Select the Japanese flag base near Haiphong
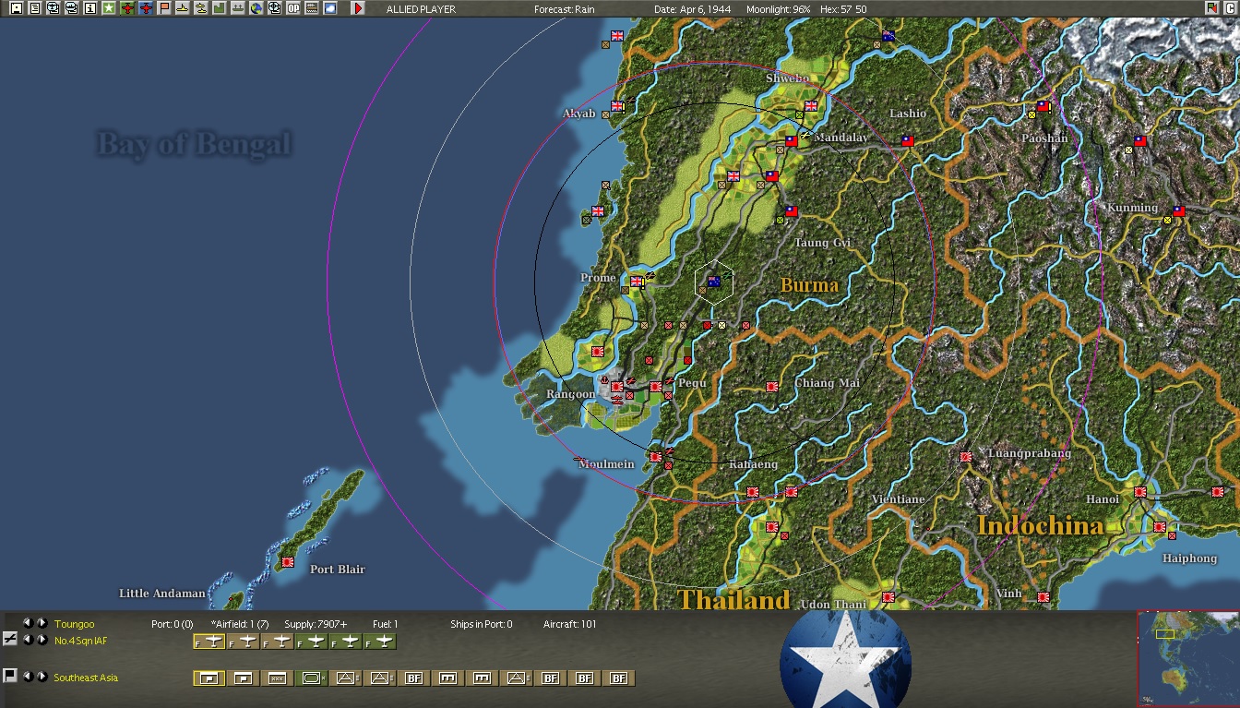 coord(1160,527)
